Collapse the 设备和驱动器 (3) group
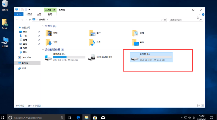Image resolution: width=217 pixels, height=120 pixels. tap(44, 50)
